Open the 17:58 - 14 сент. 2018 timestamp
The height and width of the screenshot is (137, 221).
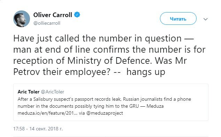click(x=38, y=129)
